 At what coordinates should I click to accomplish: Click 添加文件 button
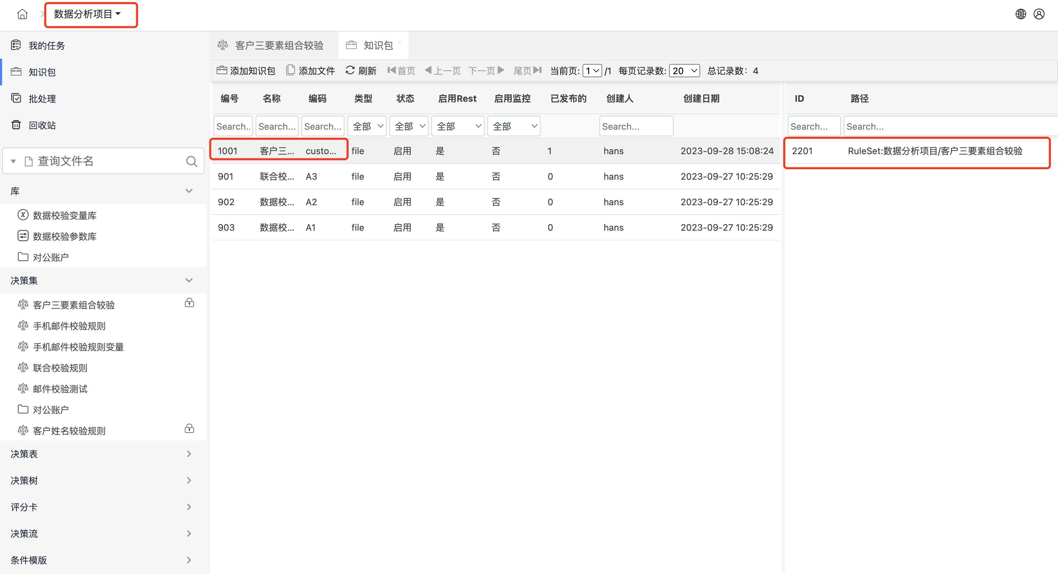click(311, 71)
